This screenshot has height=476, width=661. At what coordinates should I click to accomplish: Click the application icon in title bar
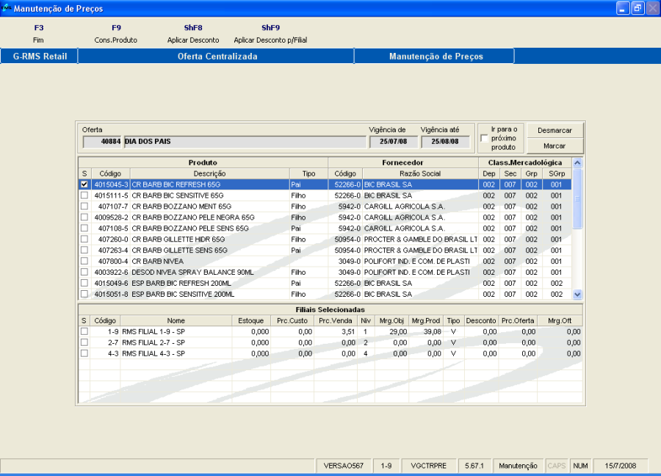coord(7,9)
